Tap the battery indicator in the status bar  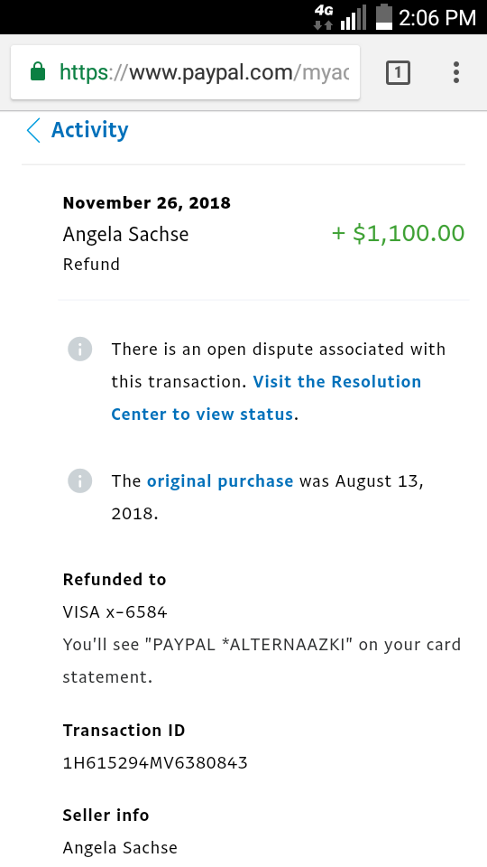point(384,16)
